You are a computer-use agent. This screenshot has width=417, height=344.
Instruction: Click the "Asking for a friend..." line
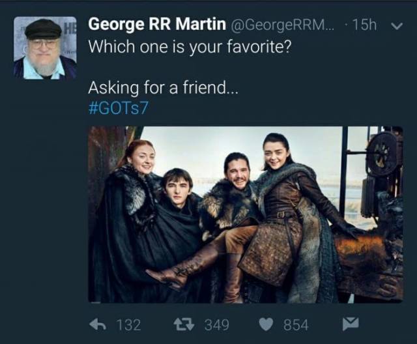164,87
